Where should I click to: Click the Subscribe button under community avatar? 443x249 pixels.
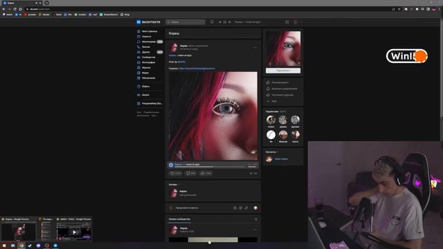pos(283,71)
